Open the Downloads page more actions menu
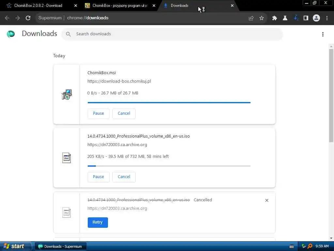 pyautogui.click(x=323, y=34)
